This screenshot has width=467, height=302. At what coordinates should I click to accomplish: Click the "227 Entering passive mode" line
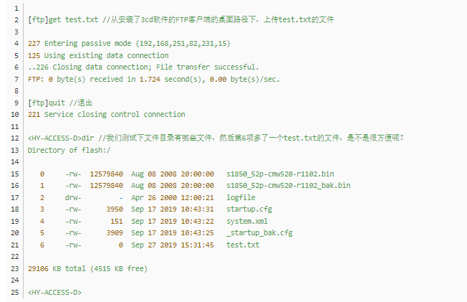point(129,43)
